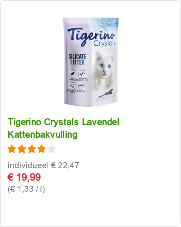Click the Crystals text on the bag
This screenshot has width=181, height=227.
tap(104, 43)
